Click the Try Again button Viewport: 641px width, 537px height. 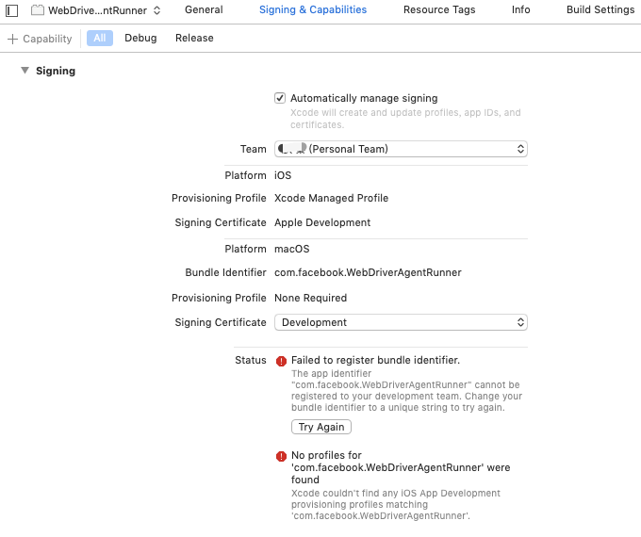(x=321, y=427)
